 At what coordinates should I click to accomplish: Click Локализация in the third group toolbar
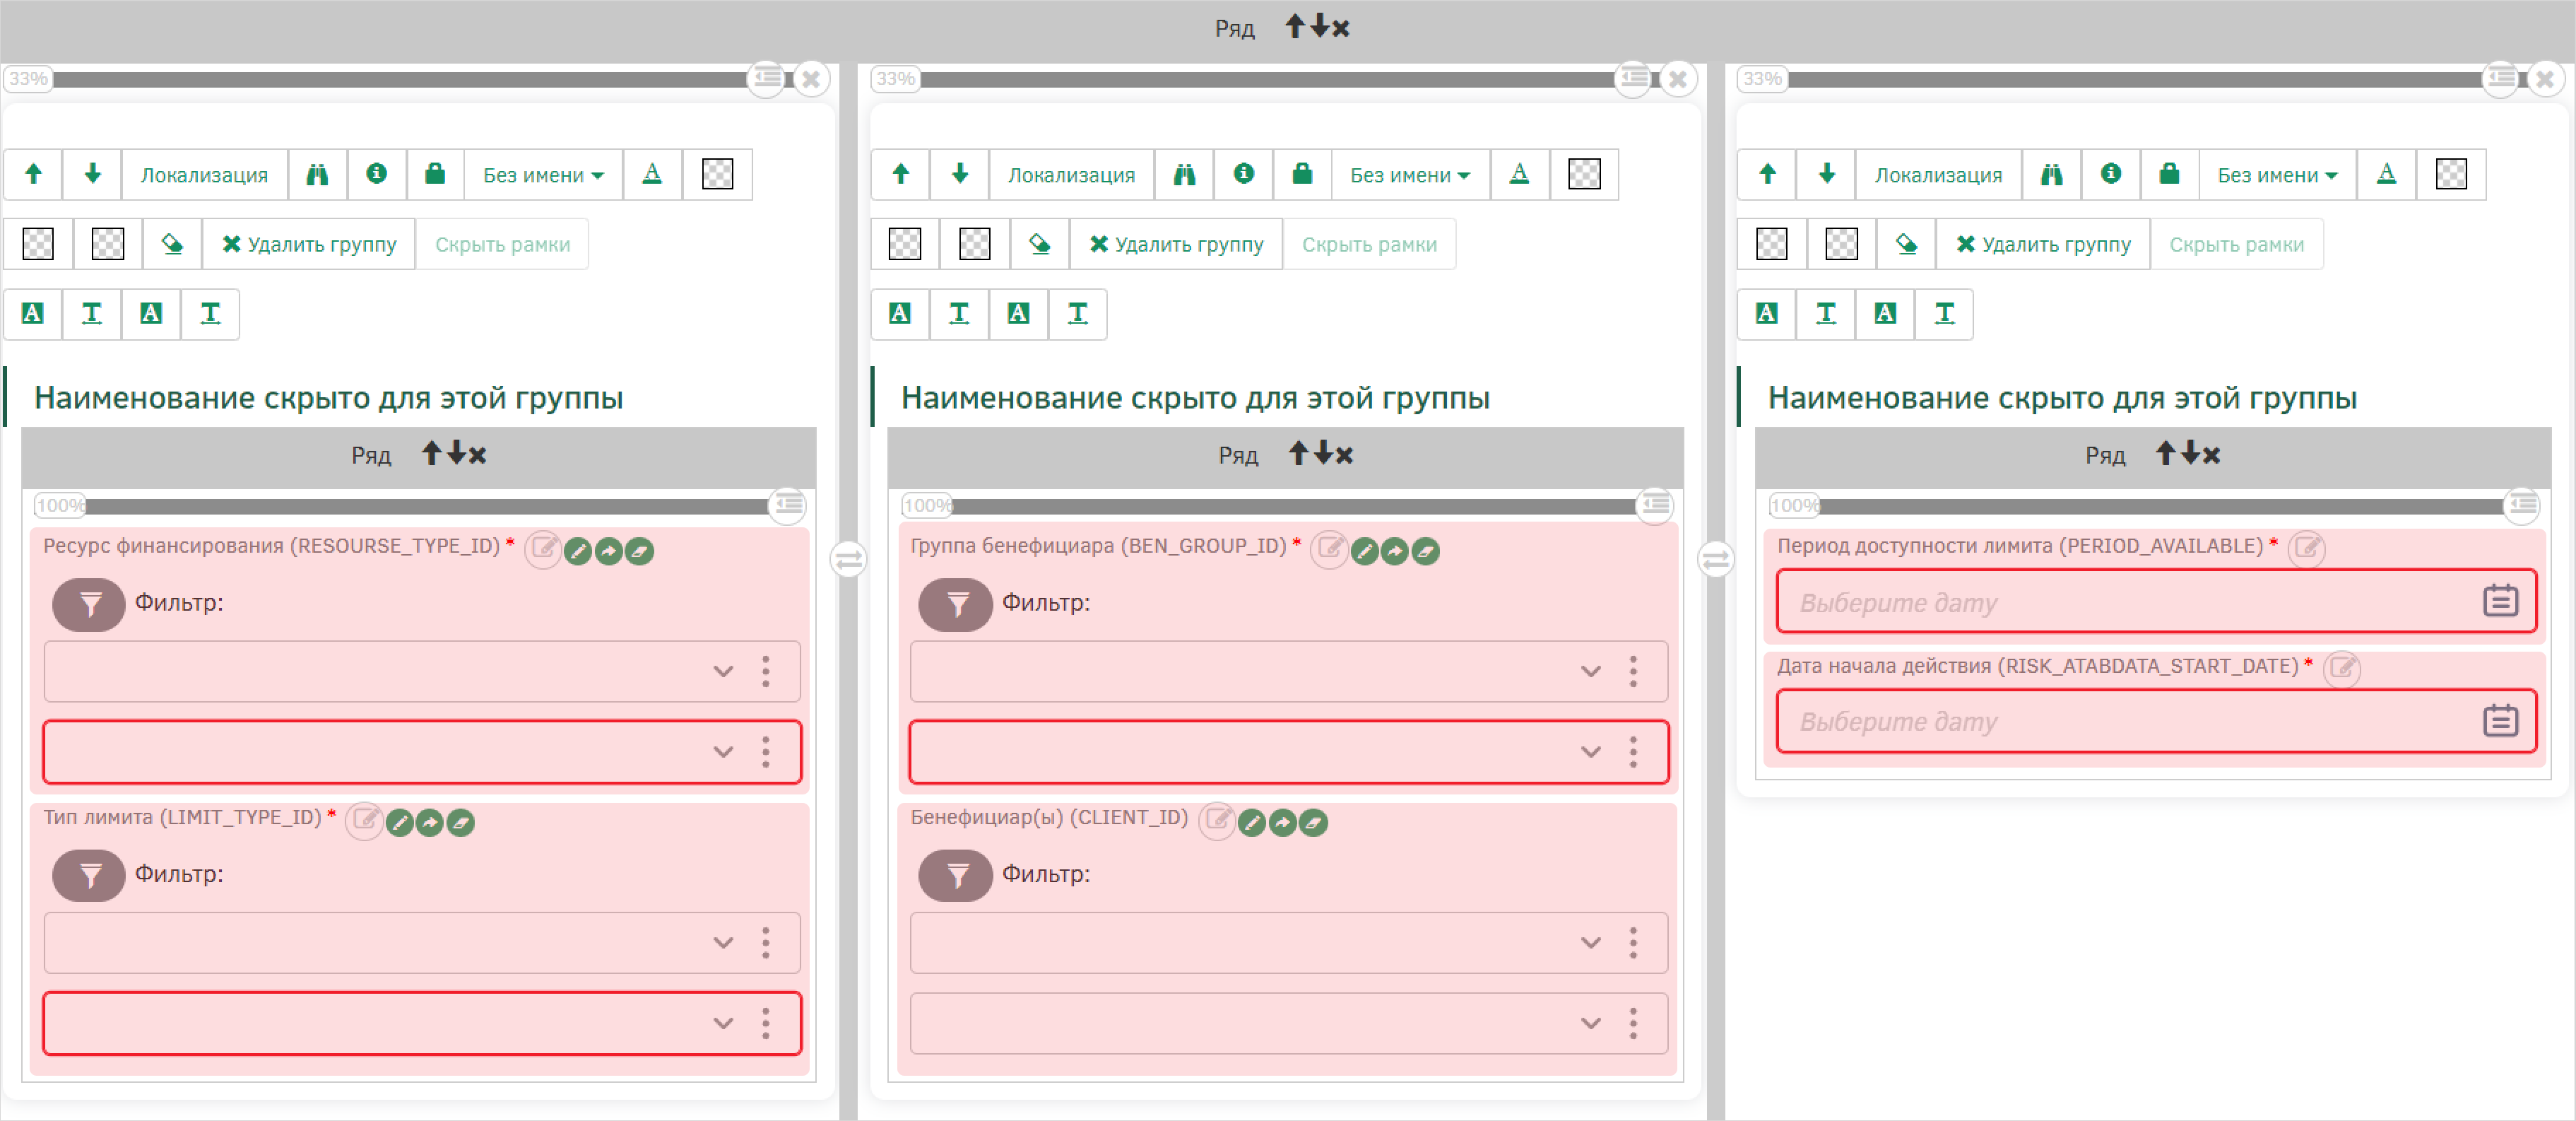point(1938,174)
